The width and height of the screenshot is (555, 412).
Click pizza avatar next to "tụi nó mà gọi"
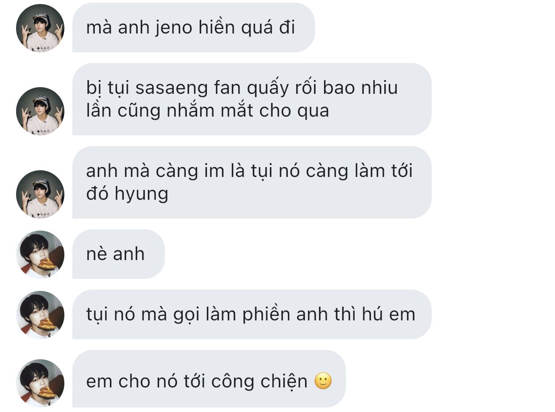(x=40, y=315)
